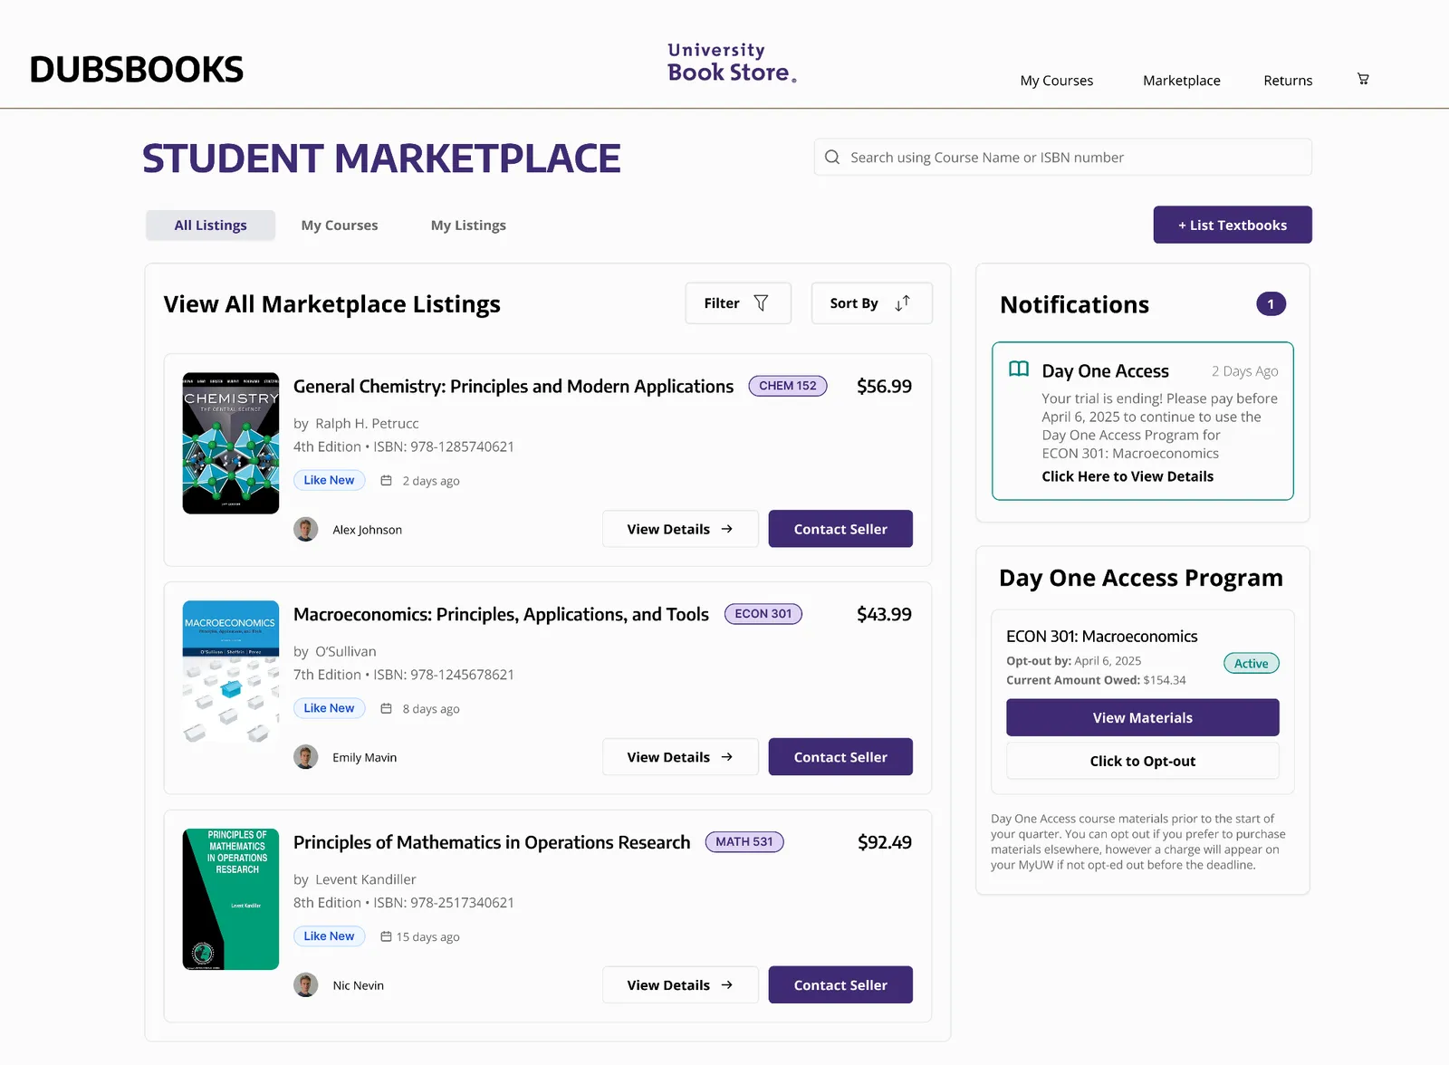Click the Current Amount Owed $154.34 text

click(x=1096, y=680)
